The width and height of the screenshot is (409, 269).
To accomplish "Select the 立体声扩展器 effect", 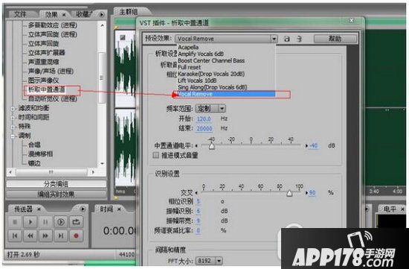I will (x=47, y=53).
